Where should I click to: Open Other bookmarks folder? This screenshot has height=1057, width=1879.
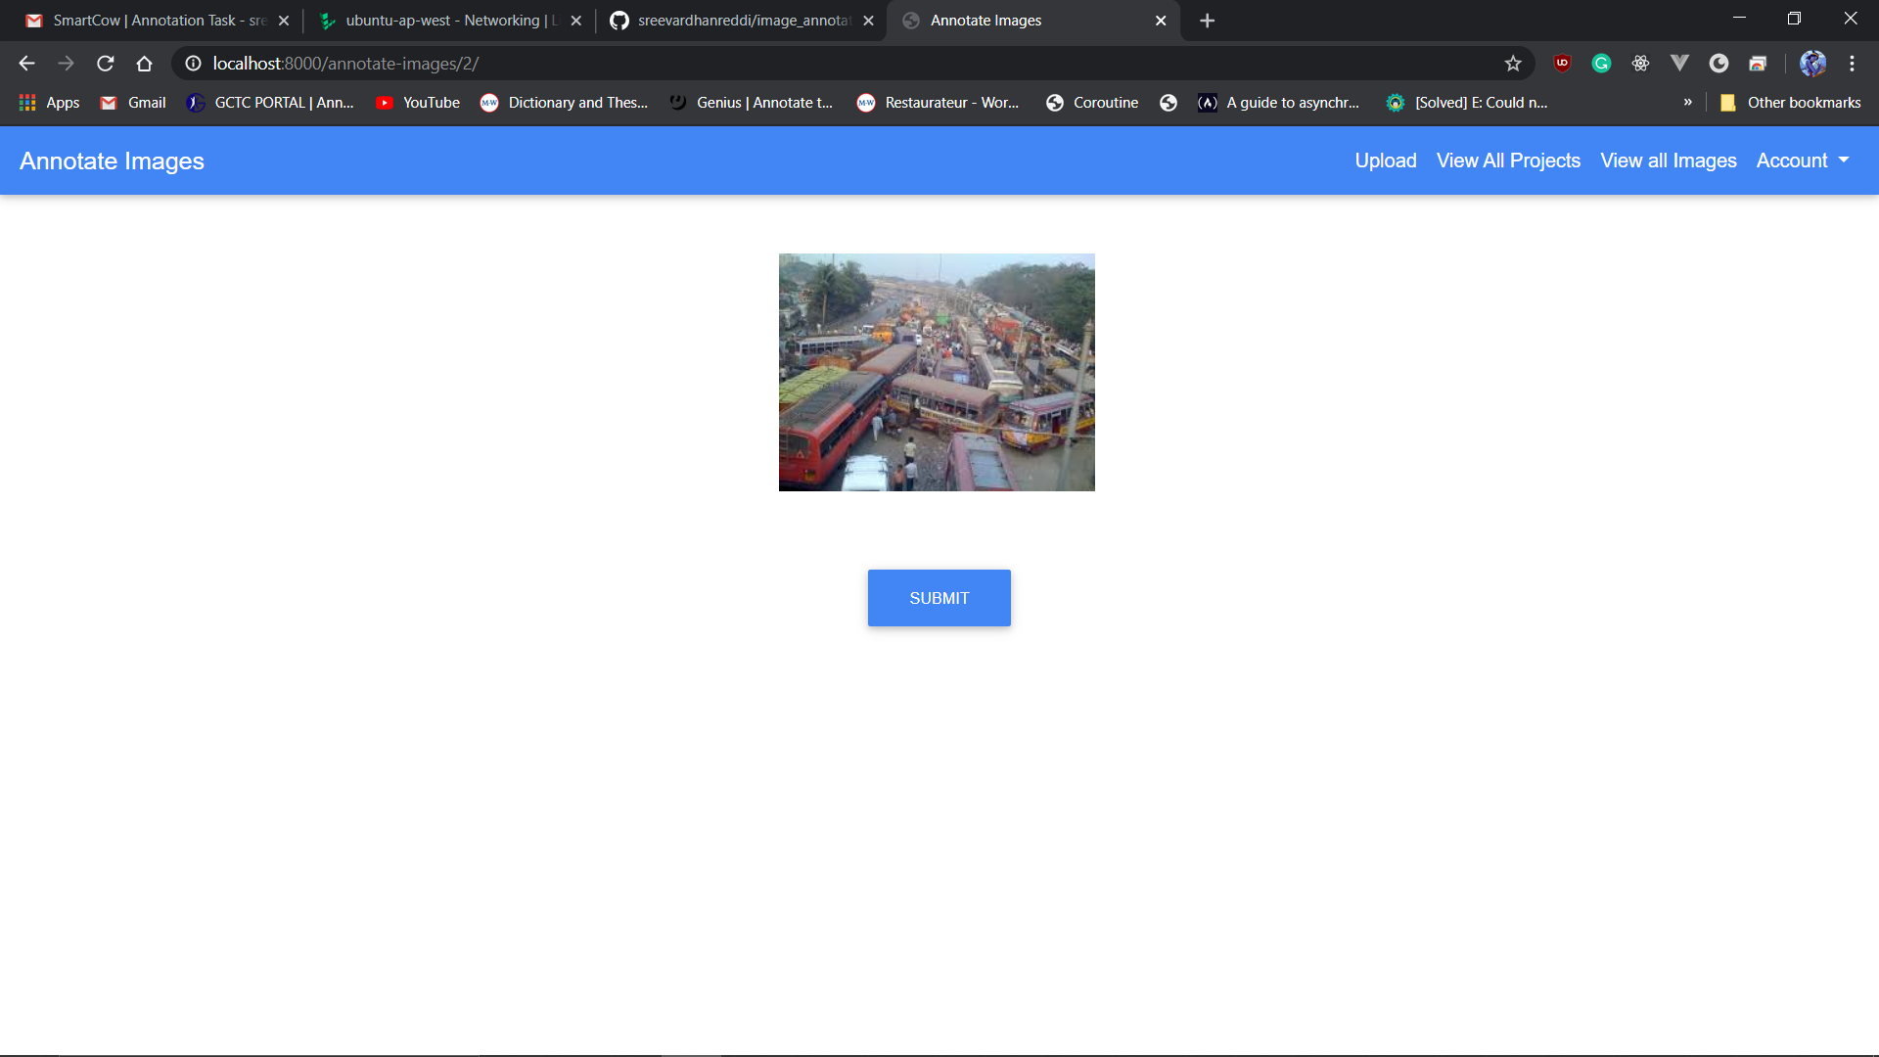pos(1791,103)
